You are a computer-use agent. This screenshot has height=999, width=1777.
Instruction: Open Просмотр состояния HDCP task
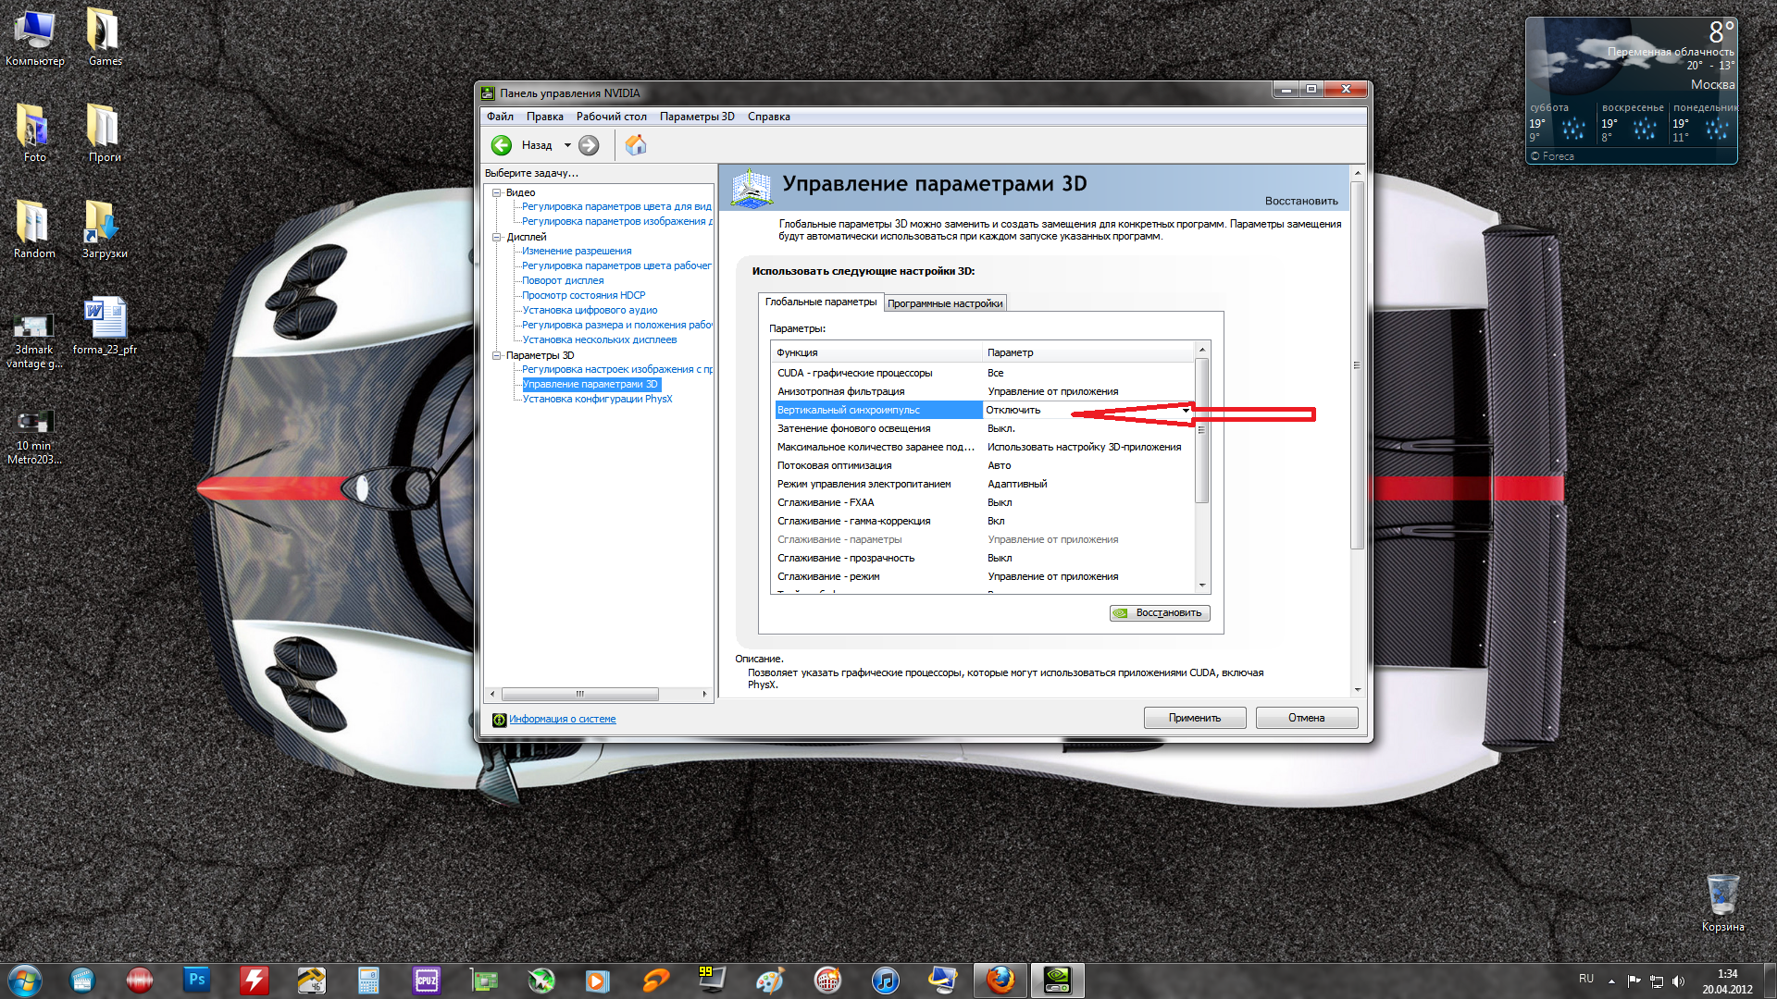coord(584,295)
